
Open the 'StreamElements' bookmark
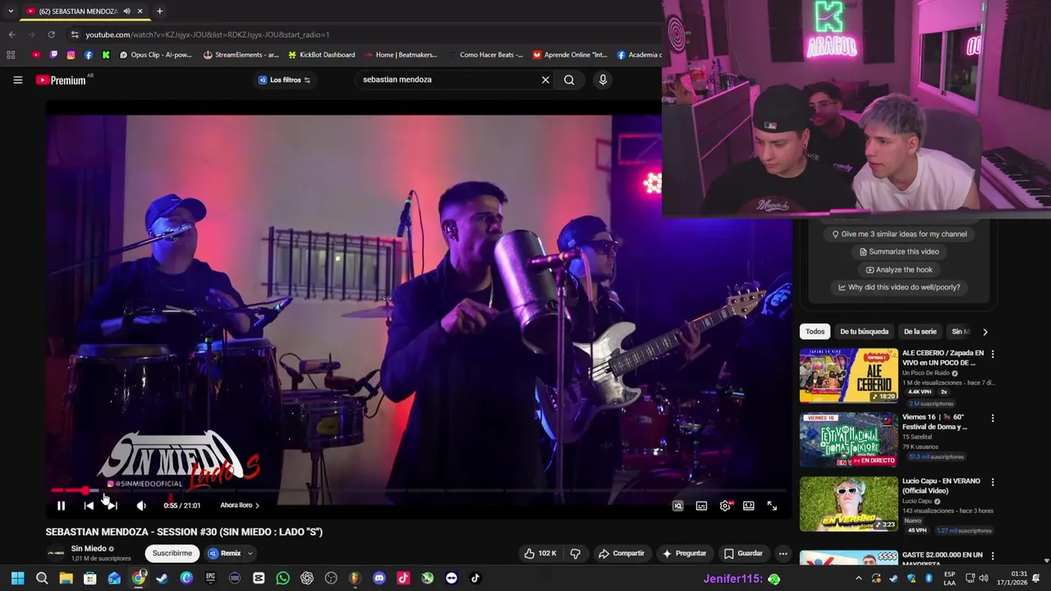coord(241,55)
